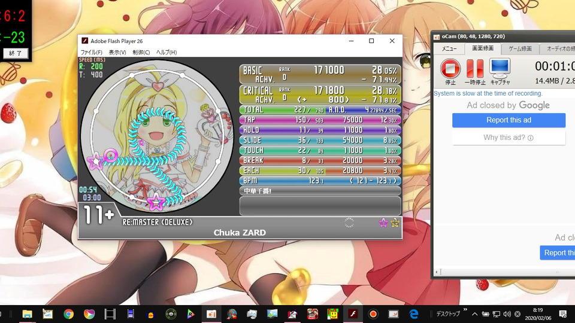This screenshot has width=575, height=323.
Task: Click the BASIC ACHV. score row
Action: [320, 74]
